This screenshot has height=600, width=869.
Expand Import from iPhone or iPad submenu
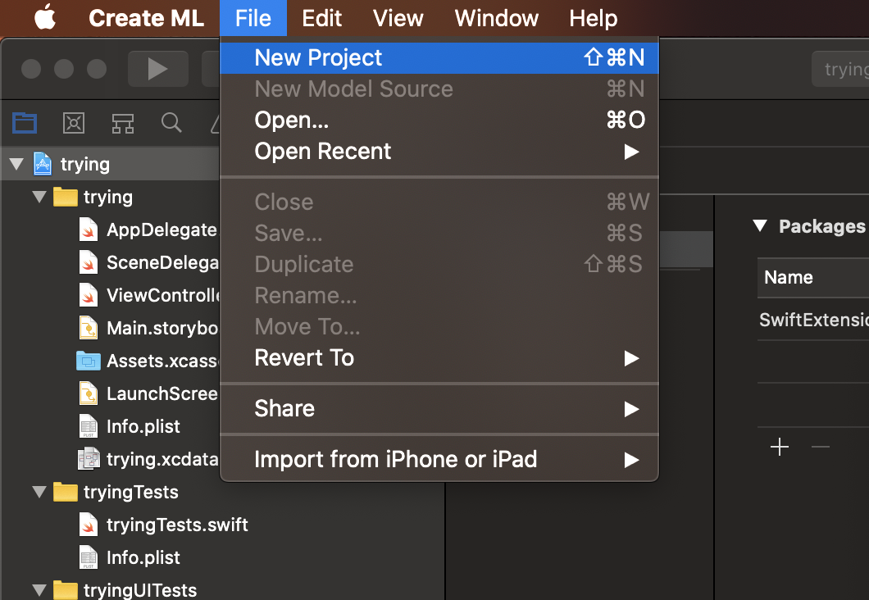click(x=439, y=460)
